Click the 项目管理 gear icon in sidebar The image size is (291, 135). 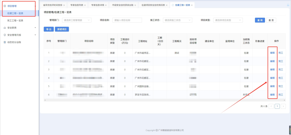[x=5, y=6]
